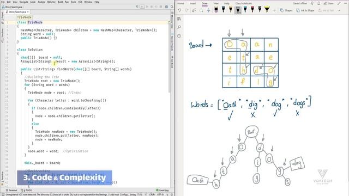Open the Code menu
Viewport: 349px width, 196px height.
33,2
